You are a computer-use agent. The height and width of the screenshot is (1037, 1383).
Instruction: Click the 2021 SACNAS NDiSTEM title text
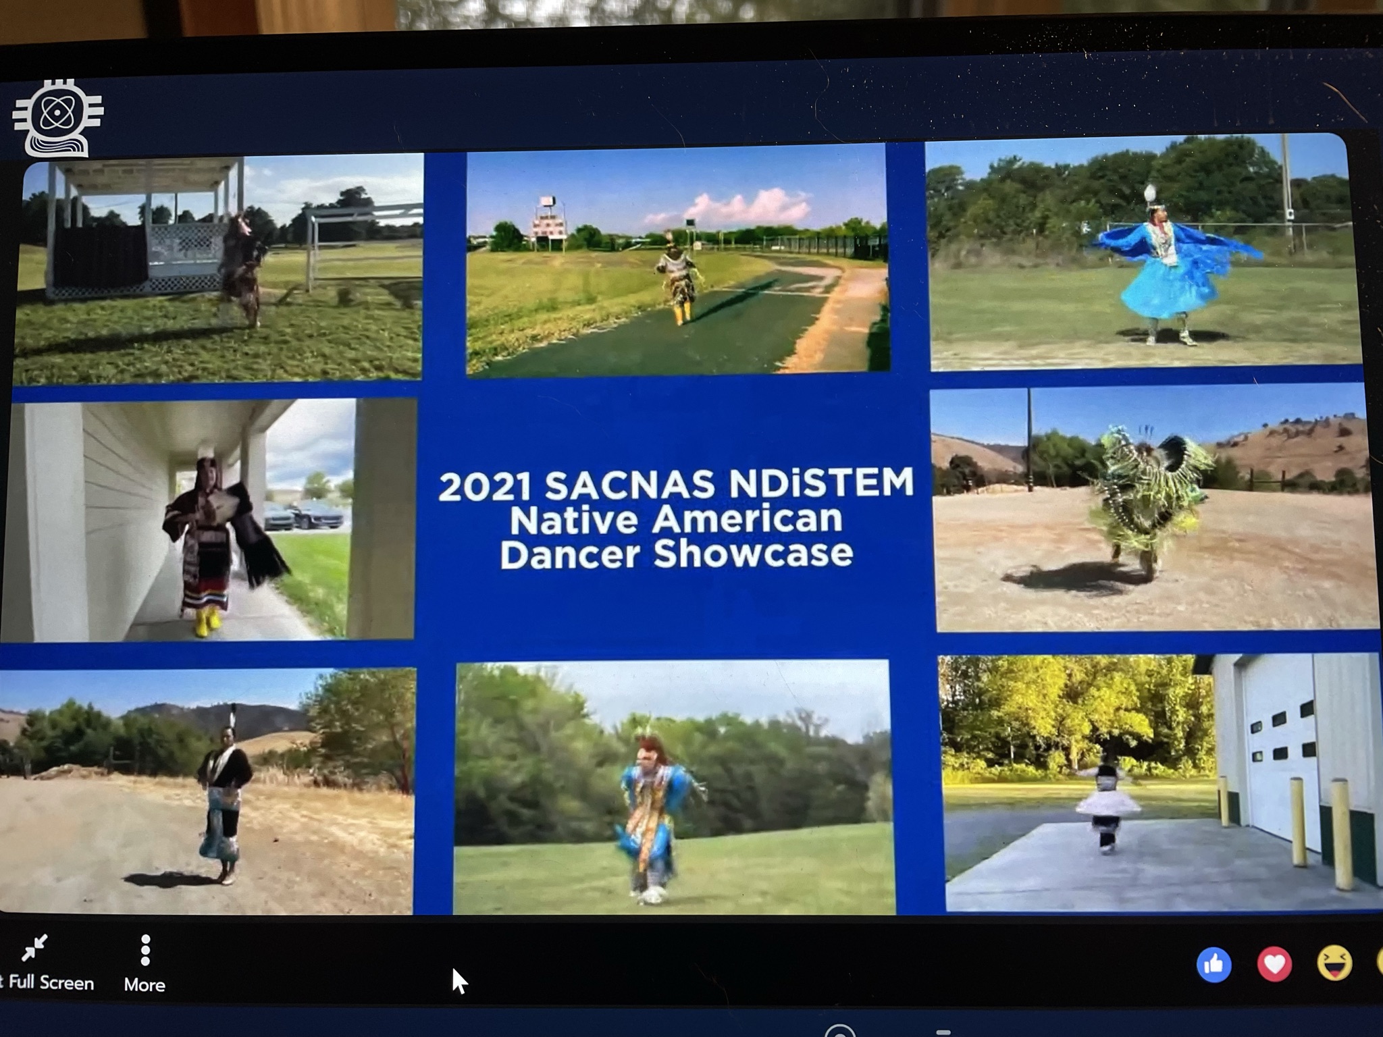click(676, 485)
